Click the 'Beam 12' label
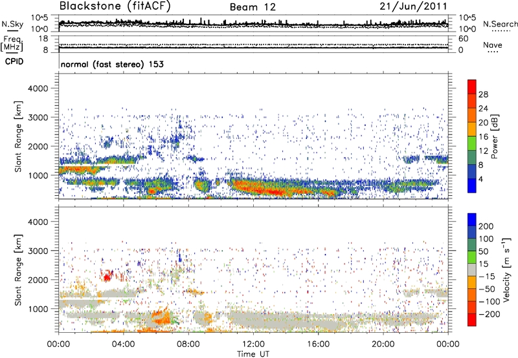Viewport: 518px width, 358px height. (253, 7)
